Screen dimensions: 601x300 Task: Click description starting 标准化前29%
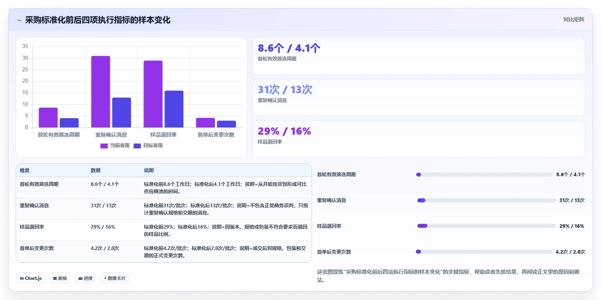click(x=226, y=230)
